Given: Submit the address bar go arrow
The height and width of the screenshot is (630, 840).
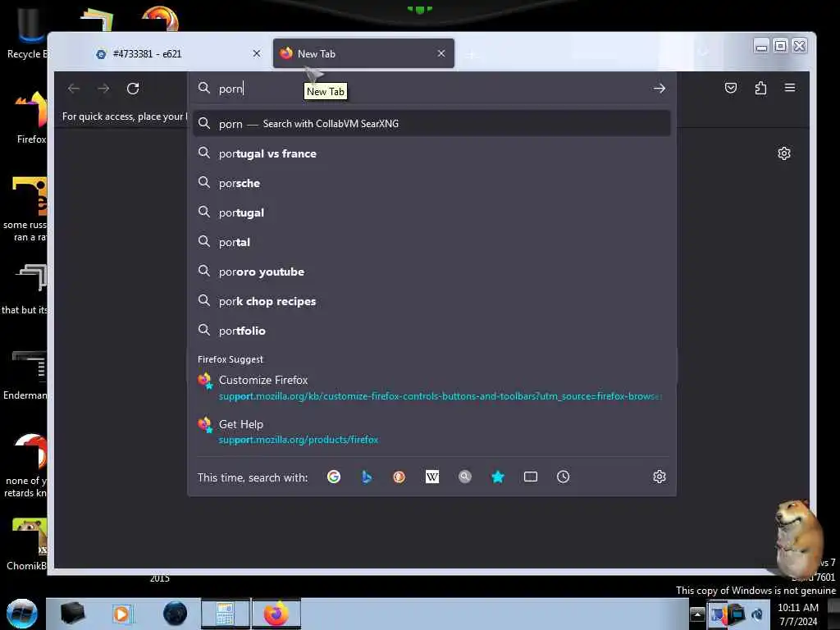Looking at the screenshot, I should pos(660,89).
